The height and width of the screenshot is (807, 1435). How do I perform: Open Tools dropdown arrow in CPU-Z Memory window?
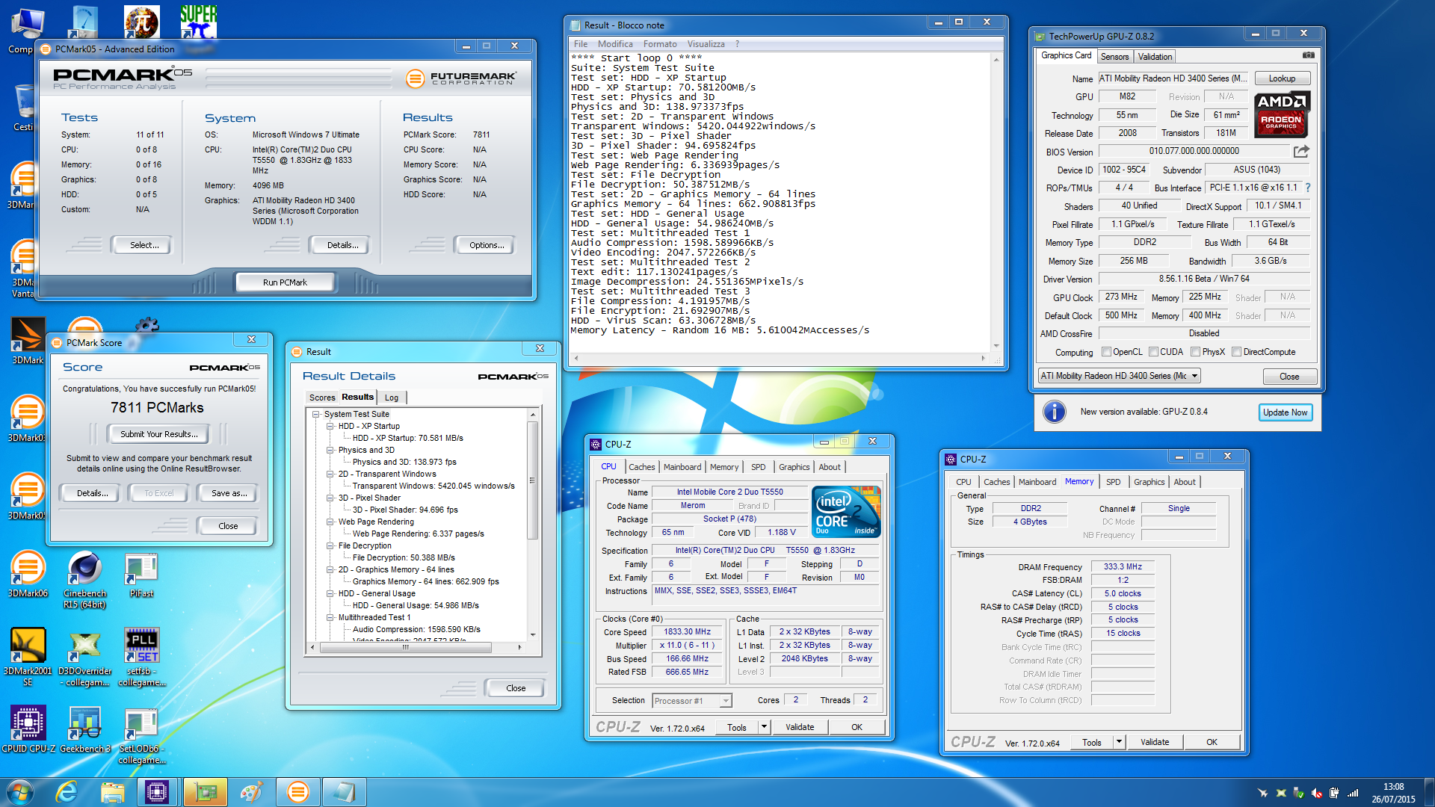pyautogui.click(x=1118, y=742)
